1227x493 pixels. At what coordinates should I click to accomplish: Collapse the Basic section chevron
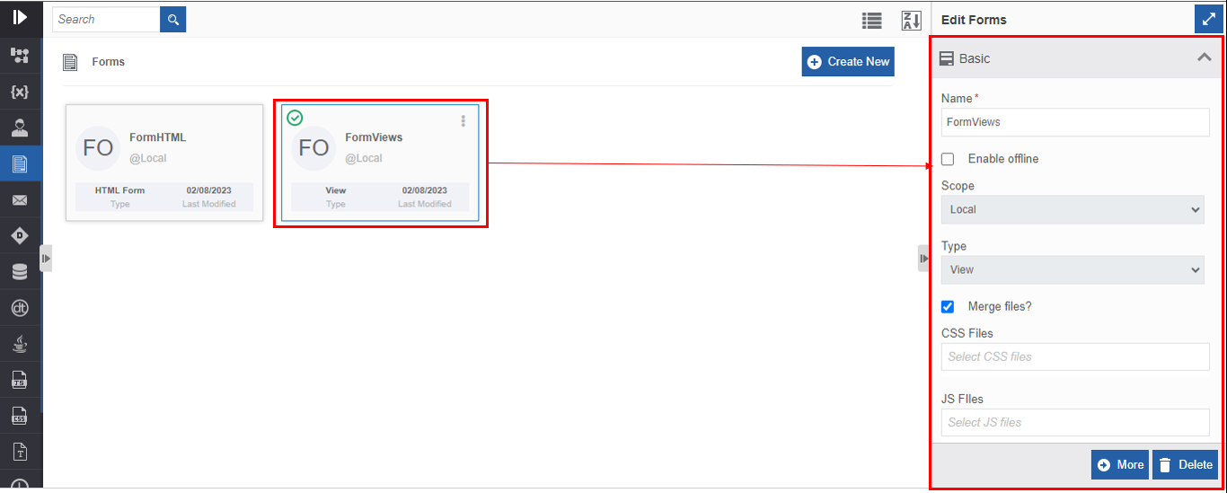coord(1205,57)
